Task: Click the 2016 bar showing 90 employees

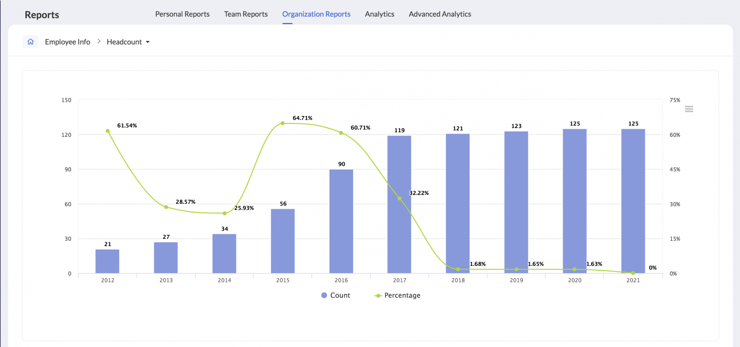Action: point(341,221)
